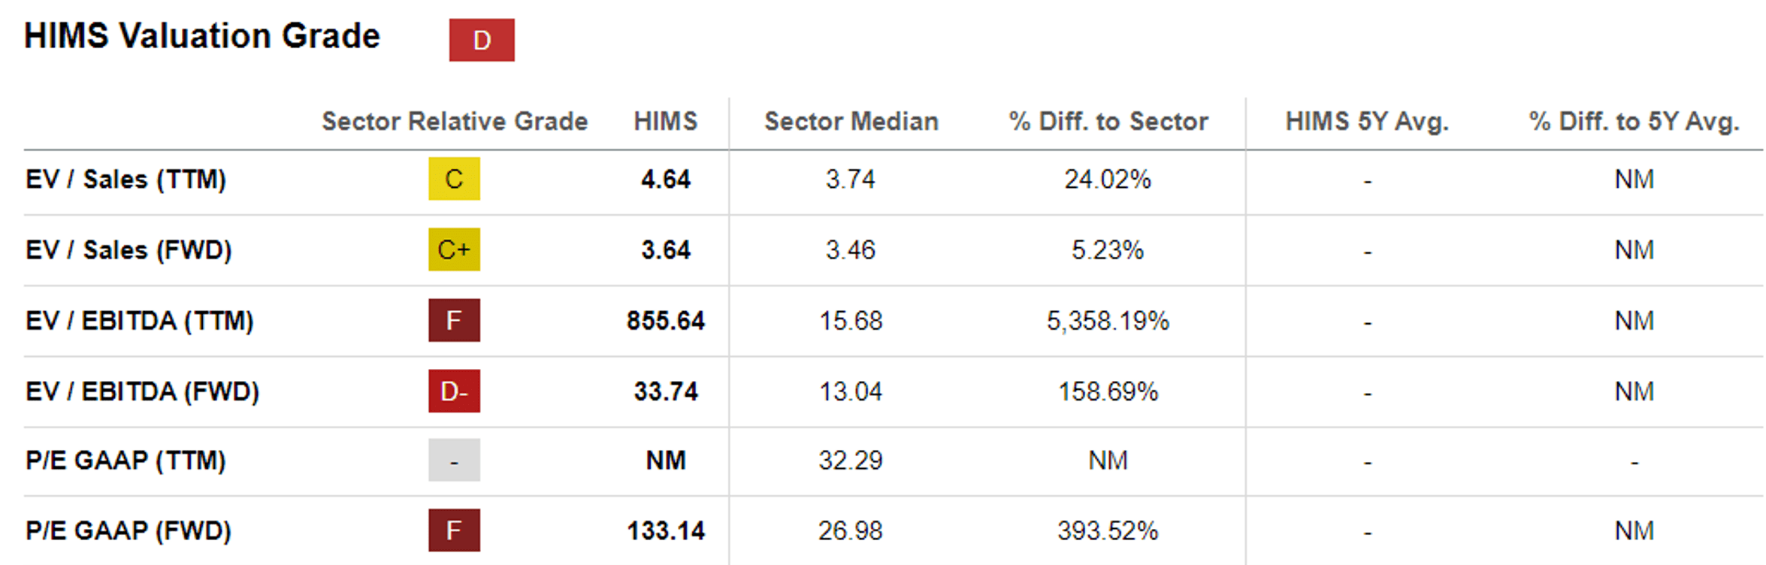Click the % Diff. to 5Y Avg. column header
This screenshot has width=1766, height=565.
point(1634,121)
